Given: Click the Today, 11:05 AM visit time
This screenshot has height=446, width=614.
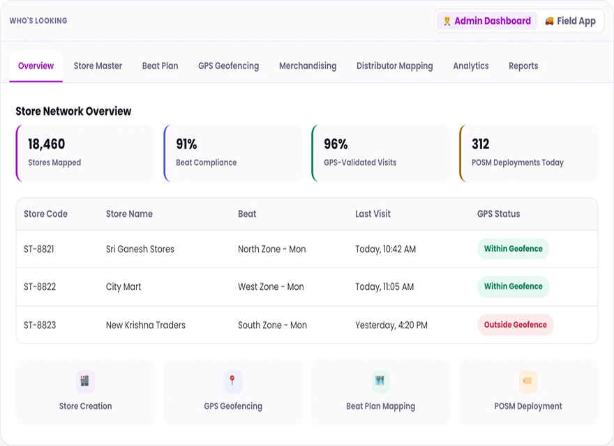Looking at the screenshot, I should [384, 287].
